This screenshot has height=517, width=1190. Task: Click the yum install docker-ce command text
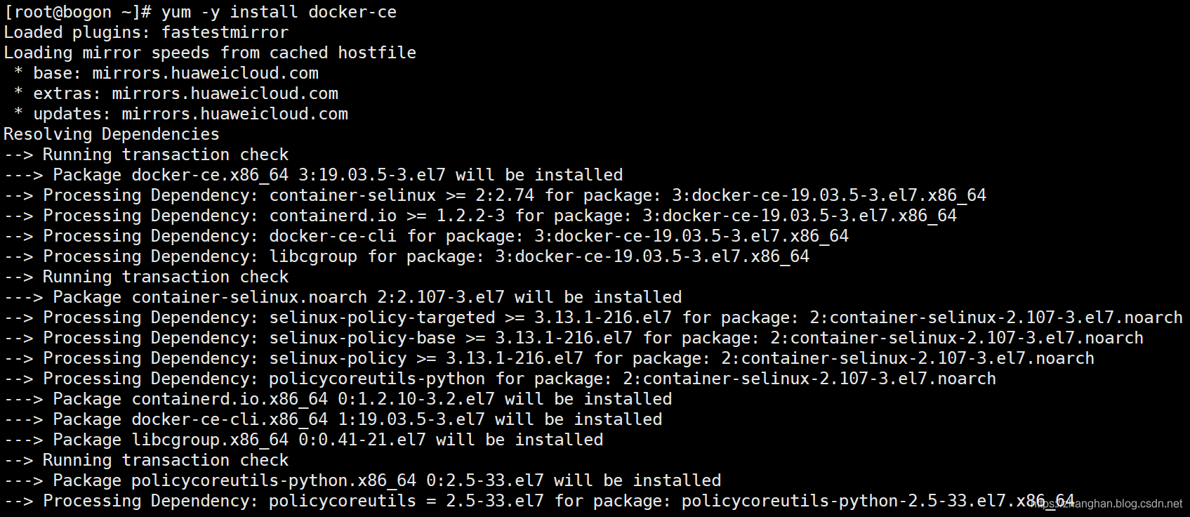point(279,12)
